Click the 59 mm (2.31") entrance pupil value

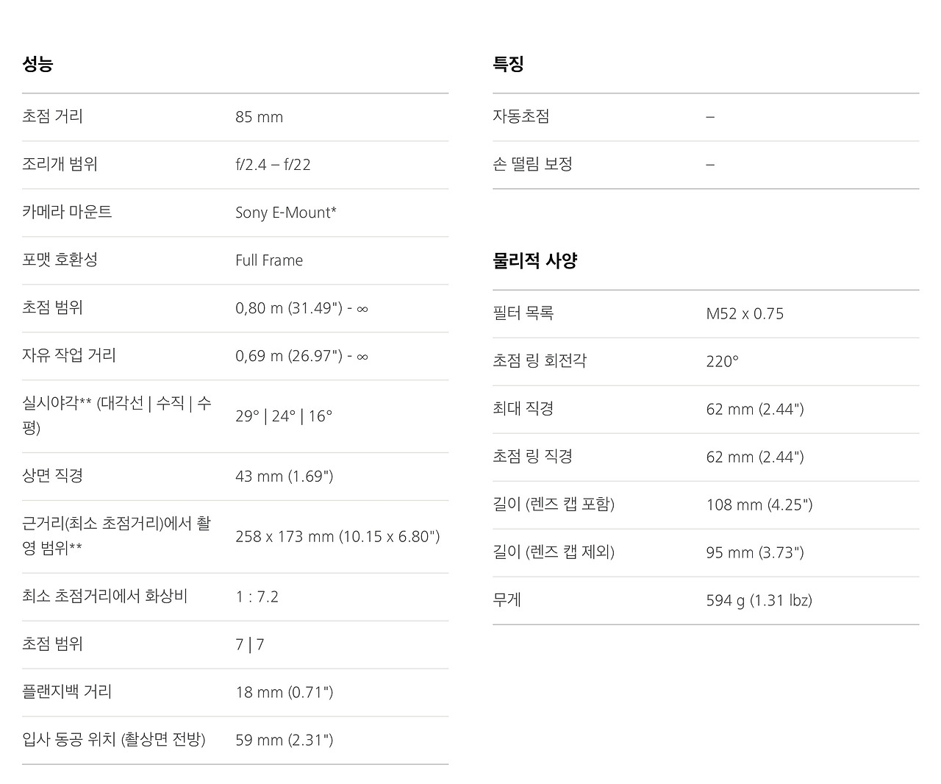coord(285,740)
